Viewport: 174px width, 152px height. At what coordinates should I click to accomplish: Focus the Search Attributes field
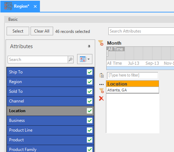[x=141, y=31]
